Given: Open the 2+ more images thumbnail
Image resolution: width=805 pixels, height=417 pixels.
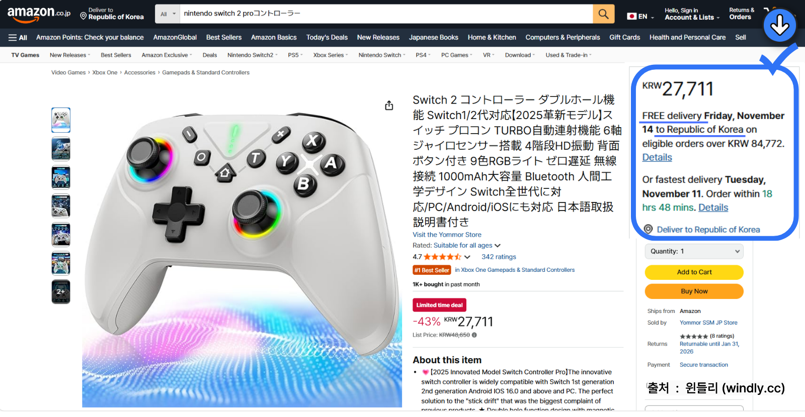Looking at the screenshot, I should (x=61, y=292).
